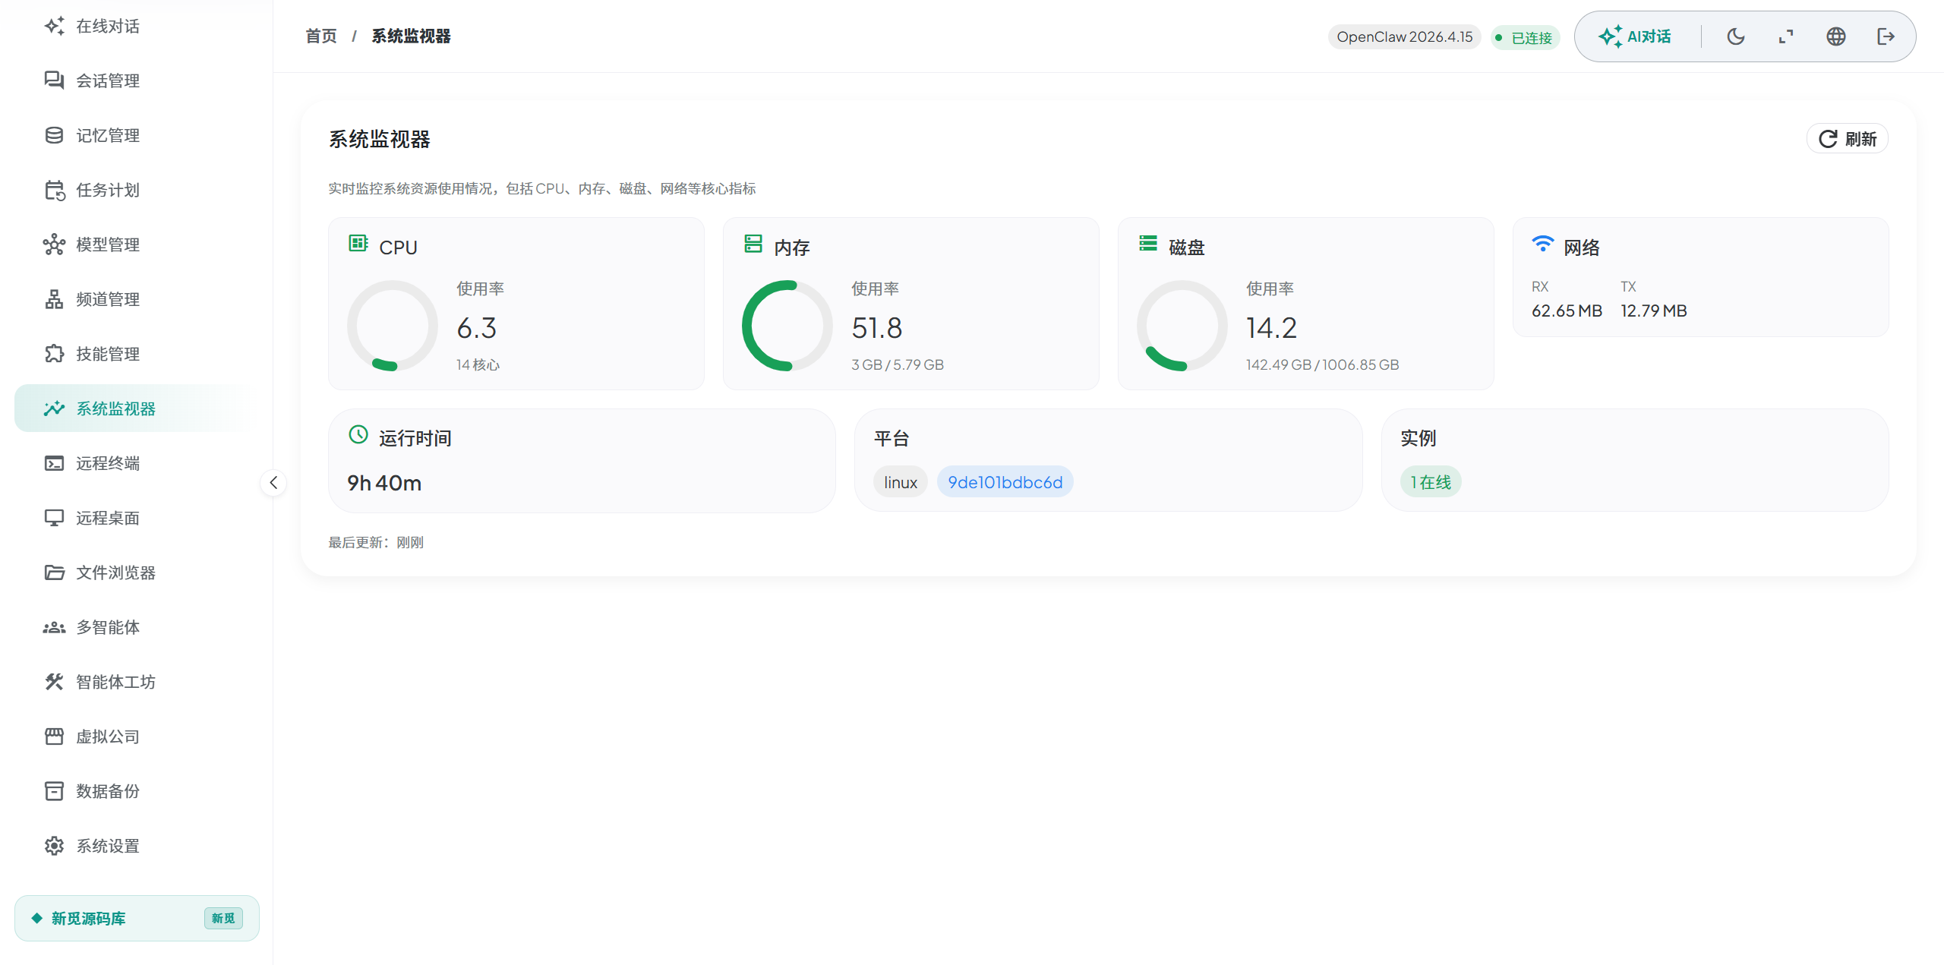This screenshot has height=965, width=1944.
Task: Click the 智能体工坊 tools icon
Action: coord(54,682)
